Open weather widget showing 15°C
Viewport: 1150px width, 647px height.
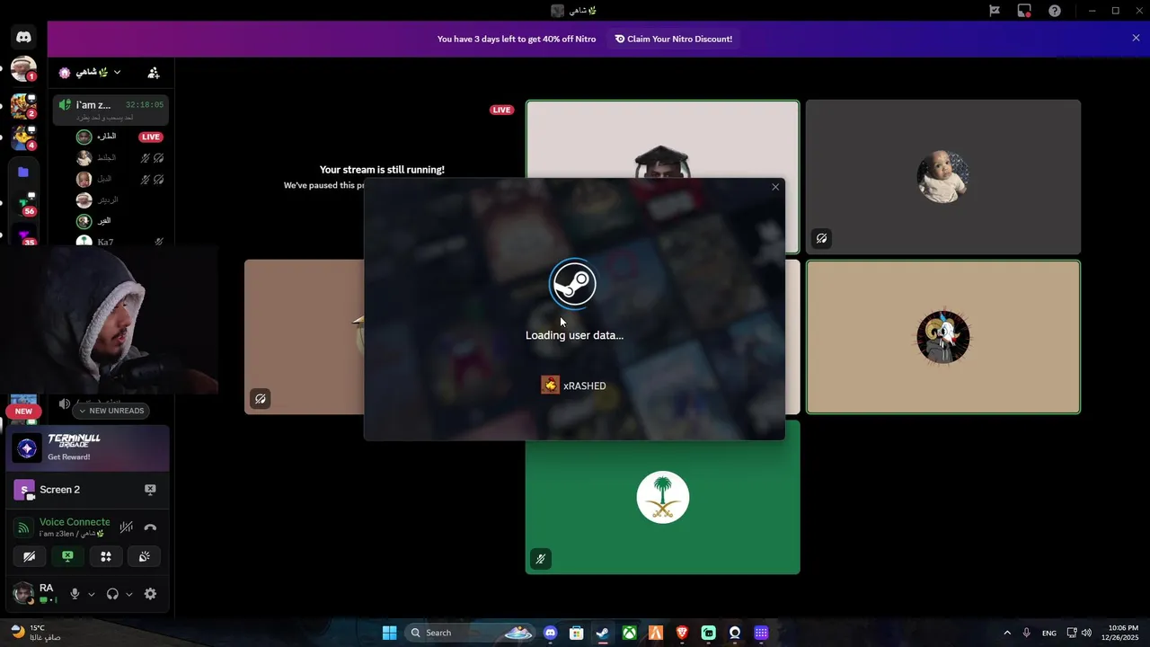(x=34, y=633)
